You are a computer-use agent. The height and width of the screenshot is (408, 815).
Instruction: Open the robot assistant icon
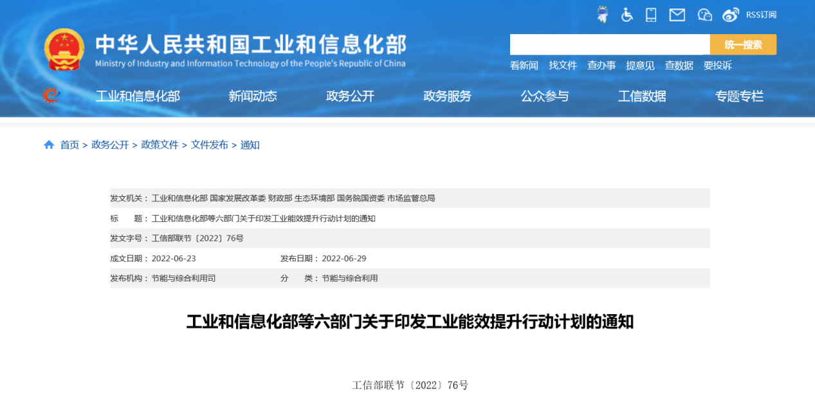point(603,14)
